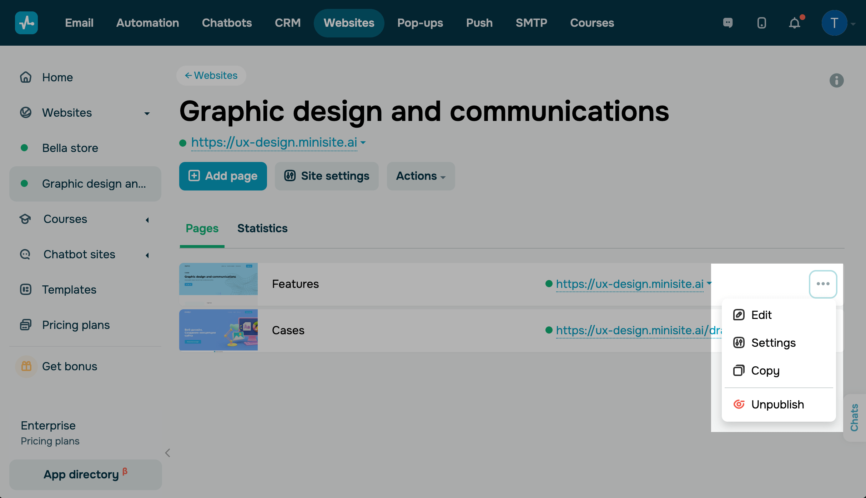Image resolution: width=866 pixels, height=498 pixels.
Task: Click the mobile device icon in header
Action: tap(761, 23)
